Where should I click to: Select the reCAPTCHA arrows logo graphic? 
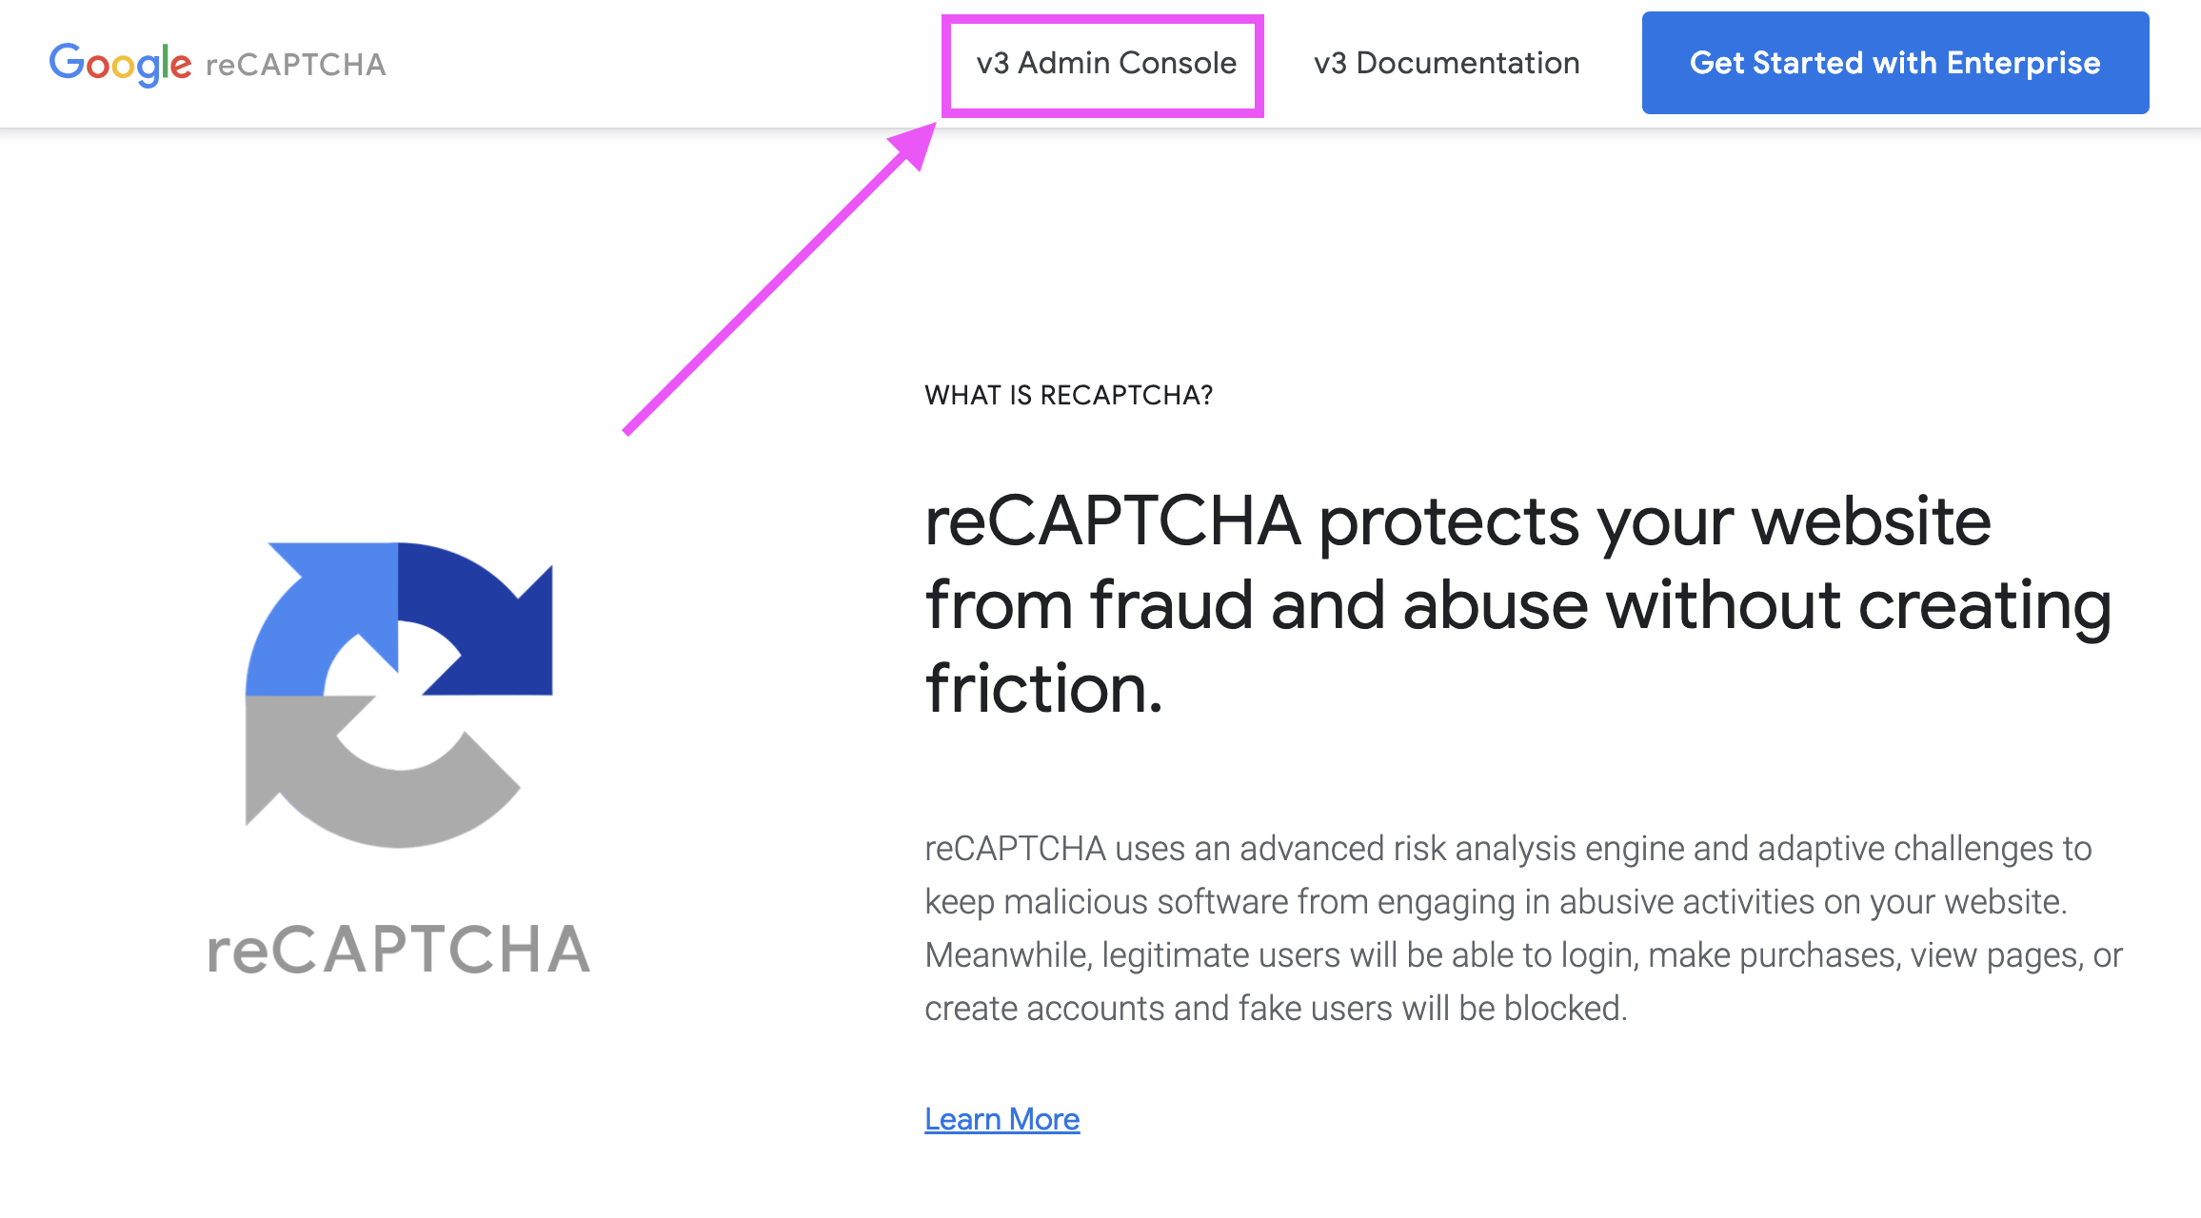click(400, 695)
